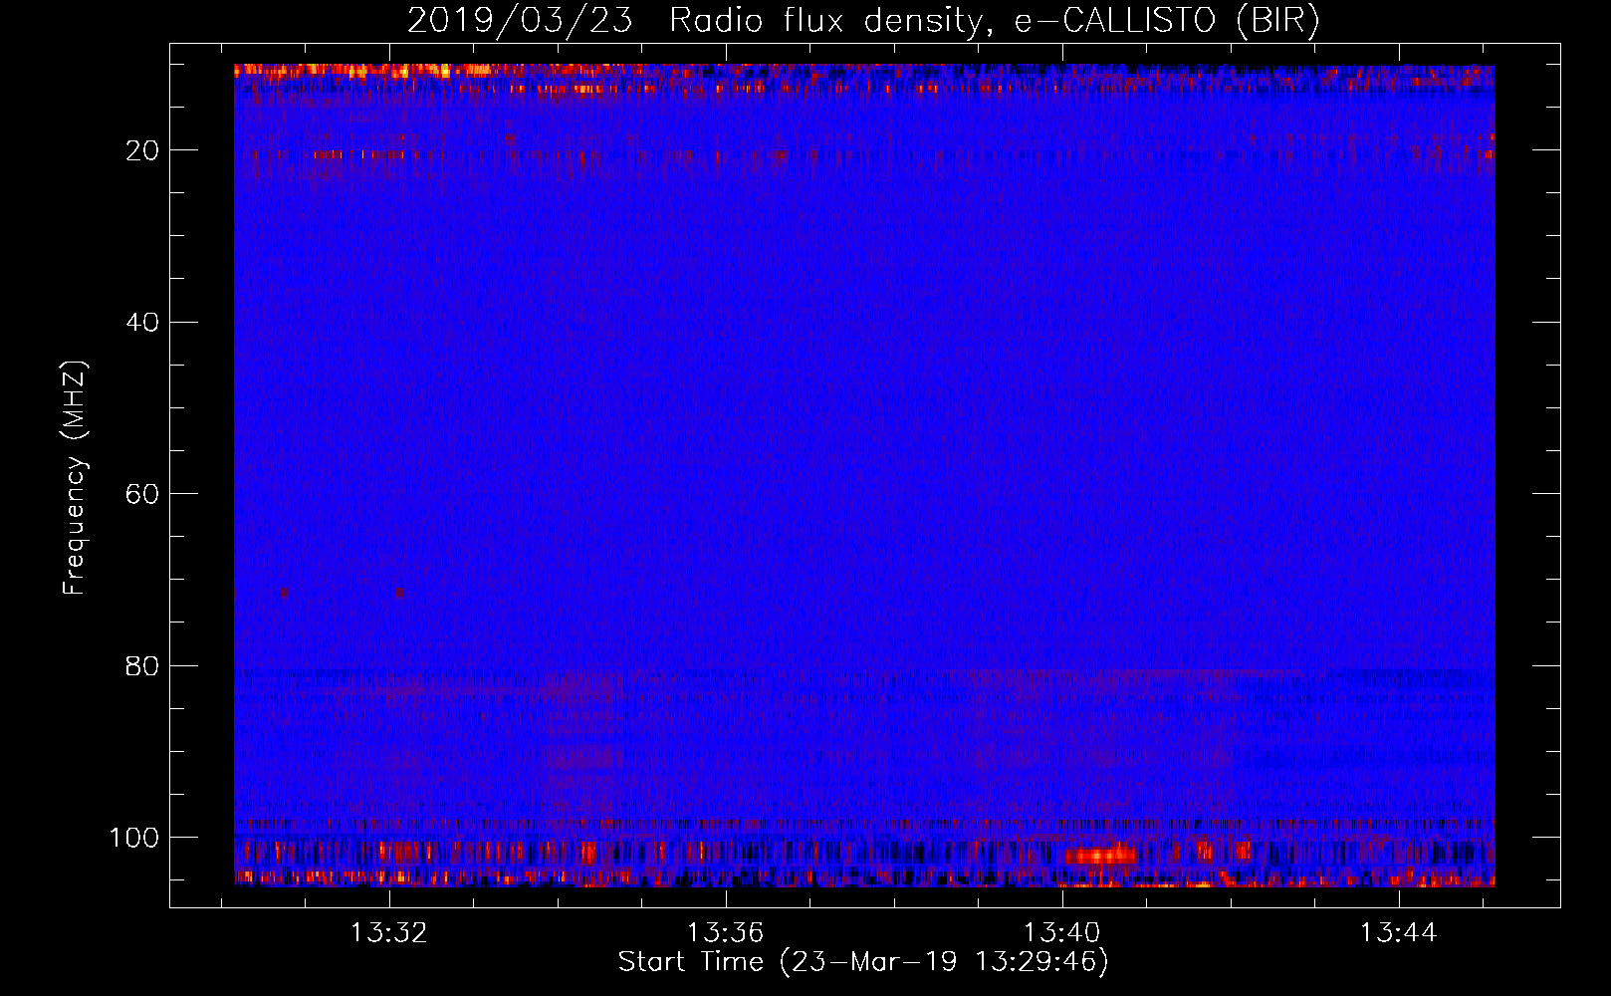The width and height of the screenshot is (1611, 996).
Task: Click the 13:40 time tick label
Action: point(1062,933)
